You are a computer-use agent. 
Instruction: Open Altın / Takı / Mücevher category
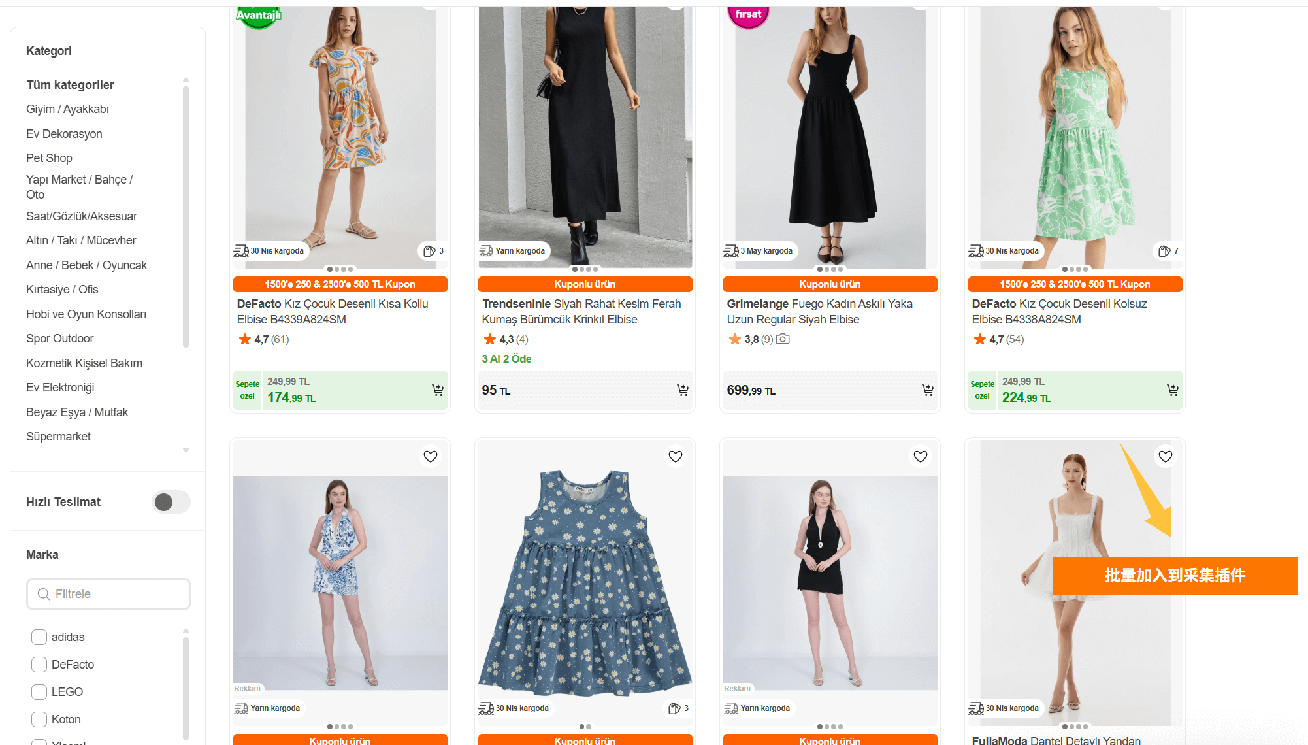point(81,240)
